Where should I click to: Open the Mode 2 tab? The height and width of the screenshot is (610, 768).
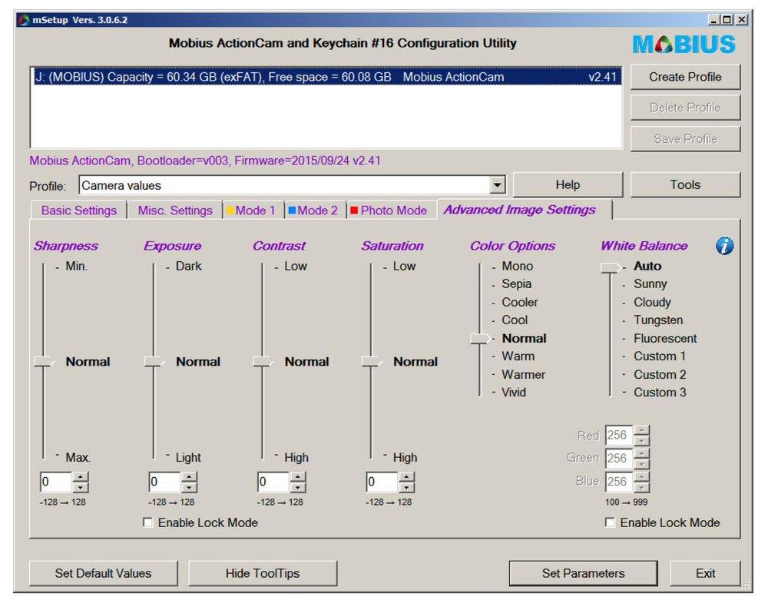coord(316,211)
